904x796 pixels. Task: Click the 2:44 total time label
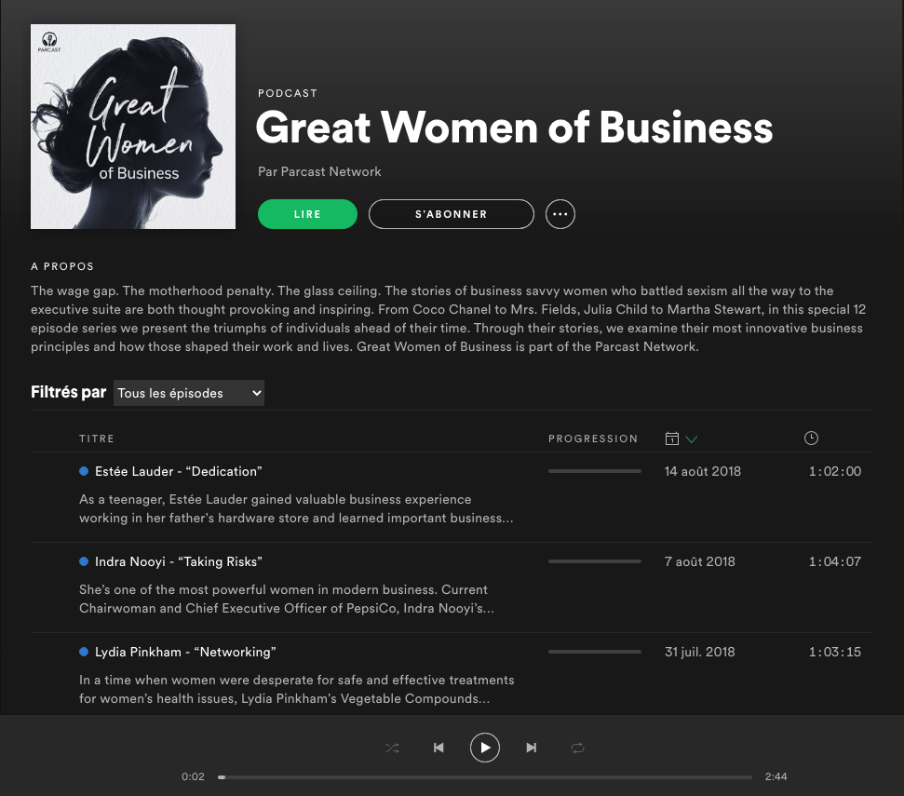tap(776, 776)
